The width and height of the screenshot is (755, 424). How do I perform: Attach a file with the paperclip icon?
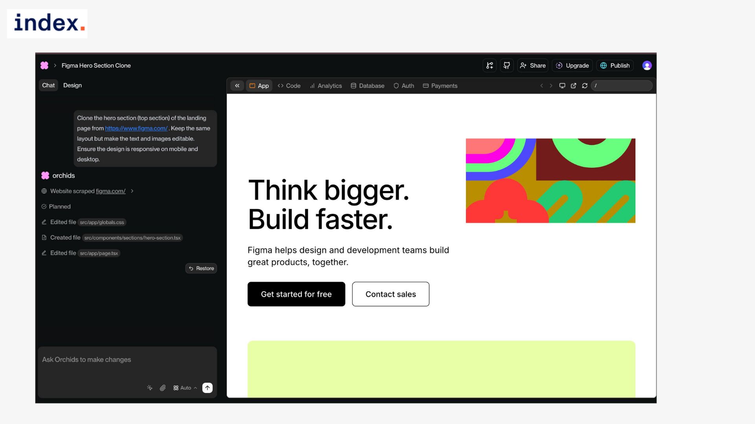pos(163,388)
